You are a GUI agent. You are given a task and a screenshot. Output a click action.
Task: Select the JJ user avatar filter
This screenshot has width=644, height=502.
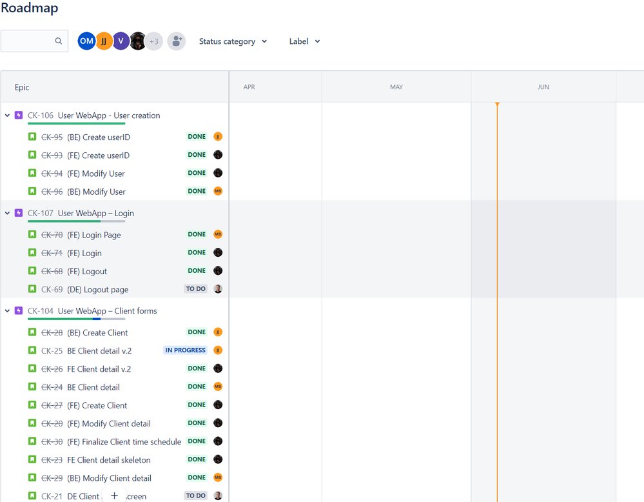click(104, 41)
